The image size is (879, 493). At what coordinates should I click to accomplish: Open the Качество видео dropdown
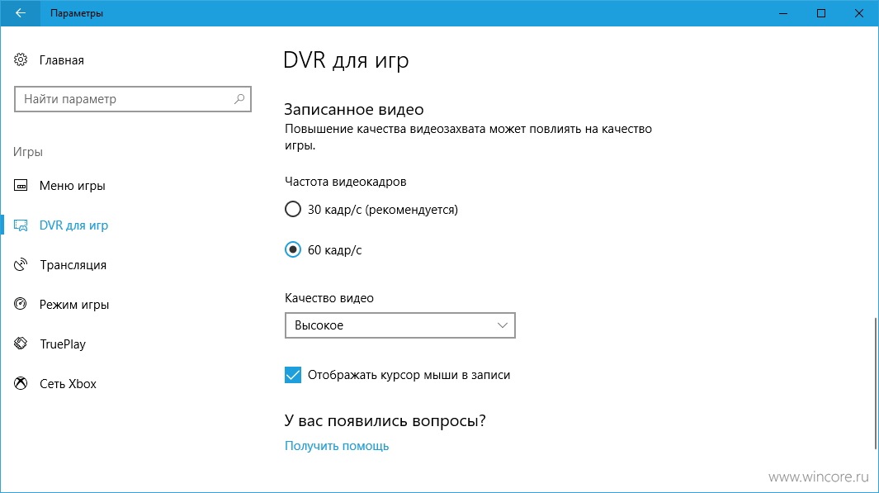399,325
